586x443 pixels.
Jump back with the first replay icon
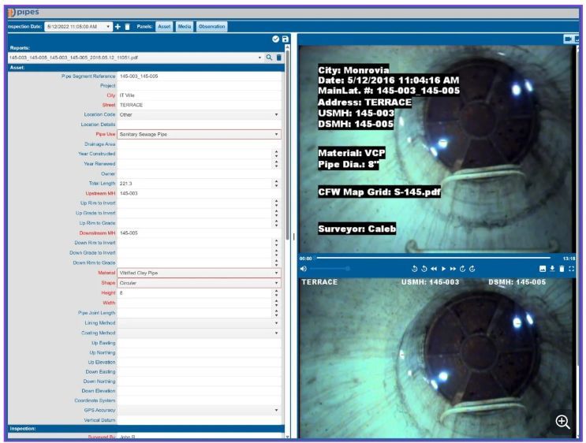click(x=415, y=269)
